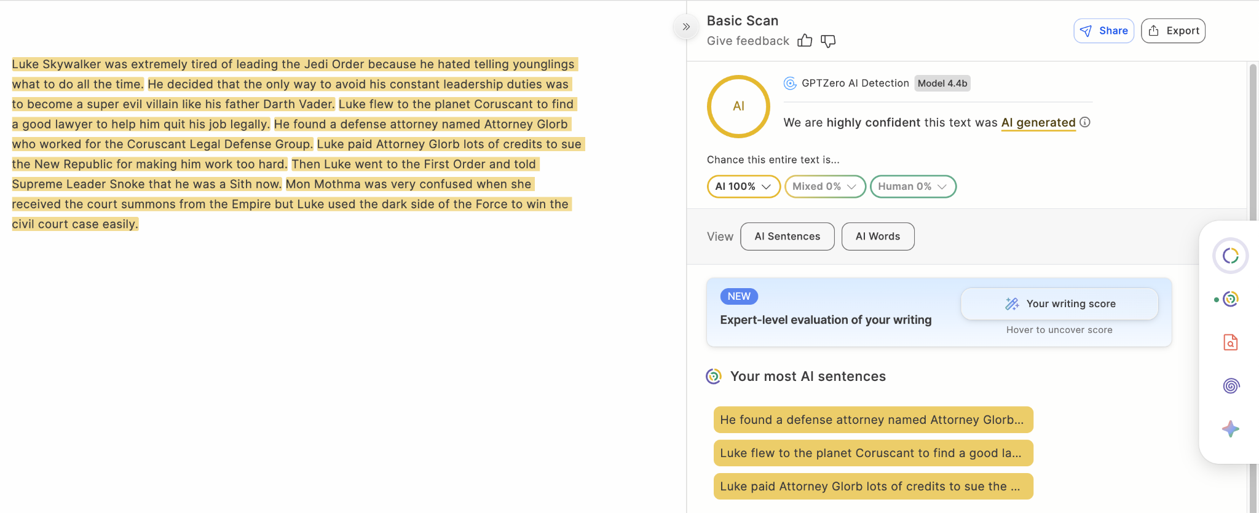Image resolution: width=1259 pixels, height=513 pixels.
Task: Switch view to AI Words
Action: tap(878, 237)
